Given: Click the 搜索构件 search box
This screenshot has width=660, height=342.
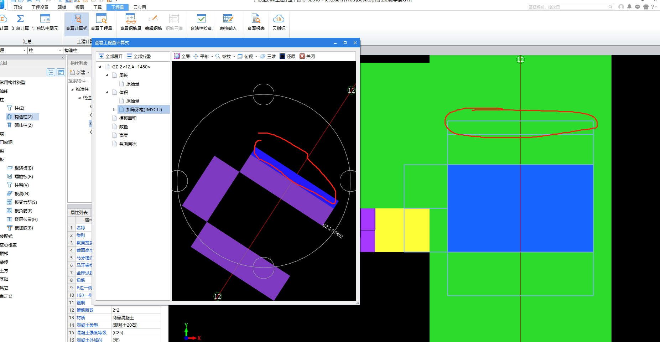Looking at the screenshot, I should [x=79, y=81].
